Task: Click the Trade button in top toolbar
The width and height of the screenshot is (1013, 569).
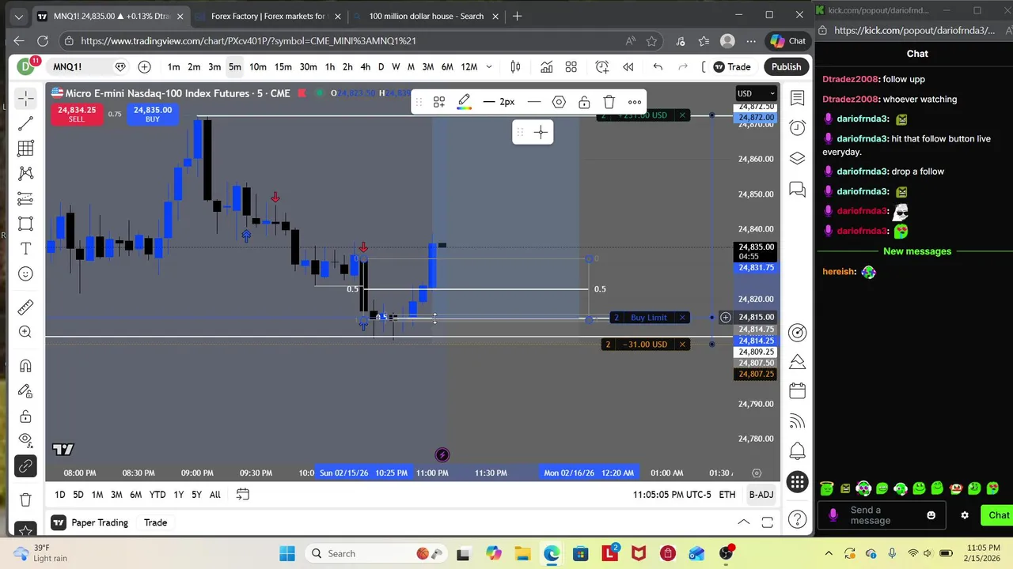Action: pos(732,67)
